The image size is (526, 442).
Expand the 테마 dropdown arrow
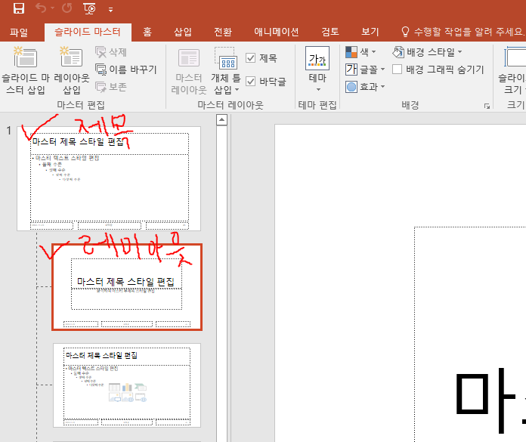318,90
